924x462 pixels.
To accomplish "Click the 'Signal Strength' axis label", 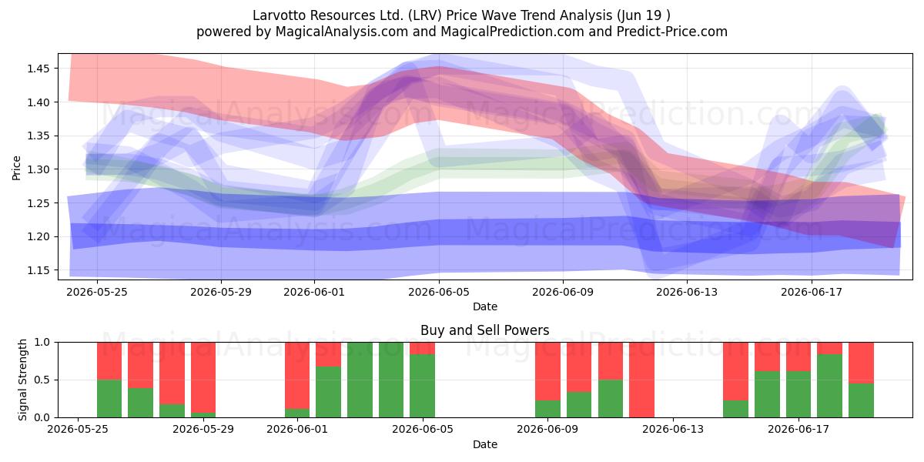I will [23, 380].
